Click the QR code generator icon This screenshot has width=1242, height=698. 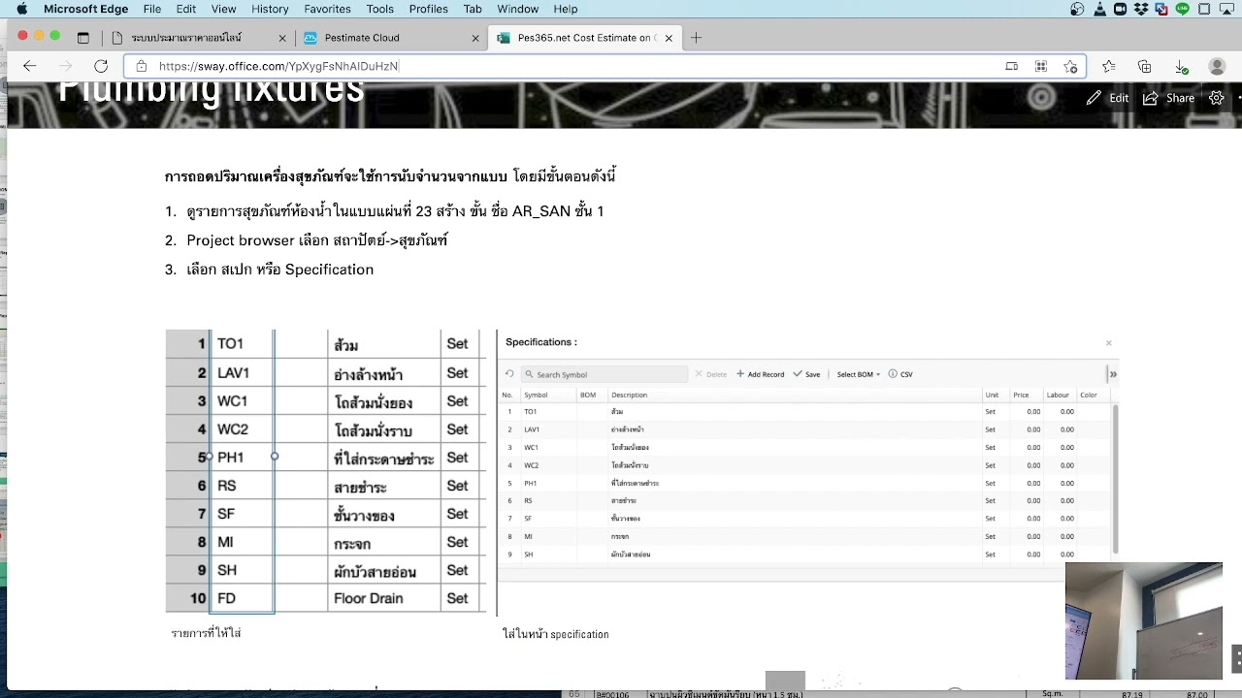tap(1041, 66)
